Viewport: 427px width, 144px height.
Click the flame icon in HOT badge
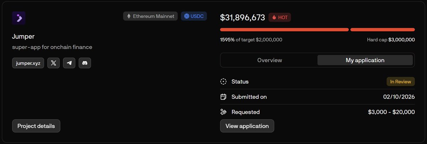tap(274, 17)
